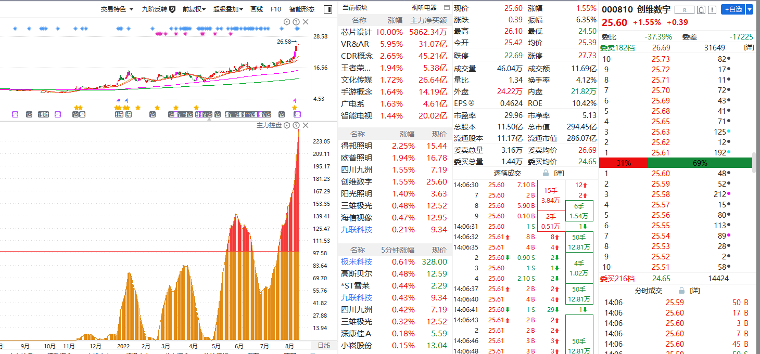Click the 视听电器 sector link
The width and height of the screenshot is (760, 354).
click(424, 8)
